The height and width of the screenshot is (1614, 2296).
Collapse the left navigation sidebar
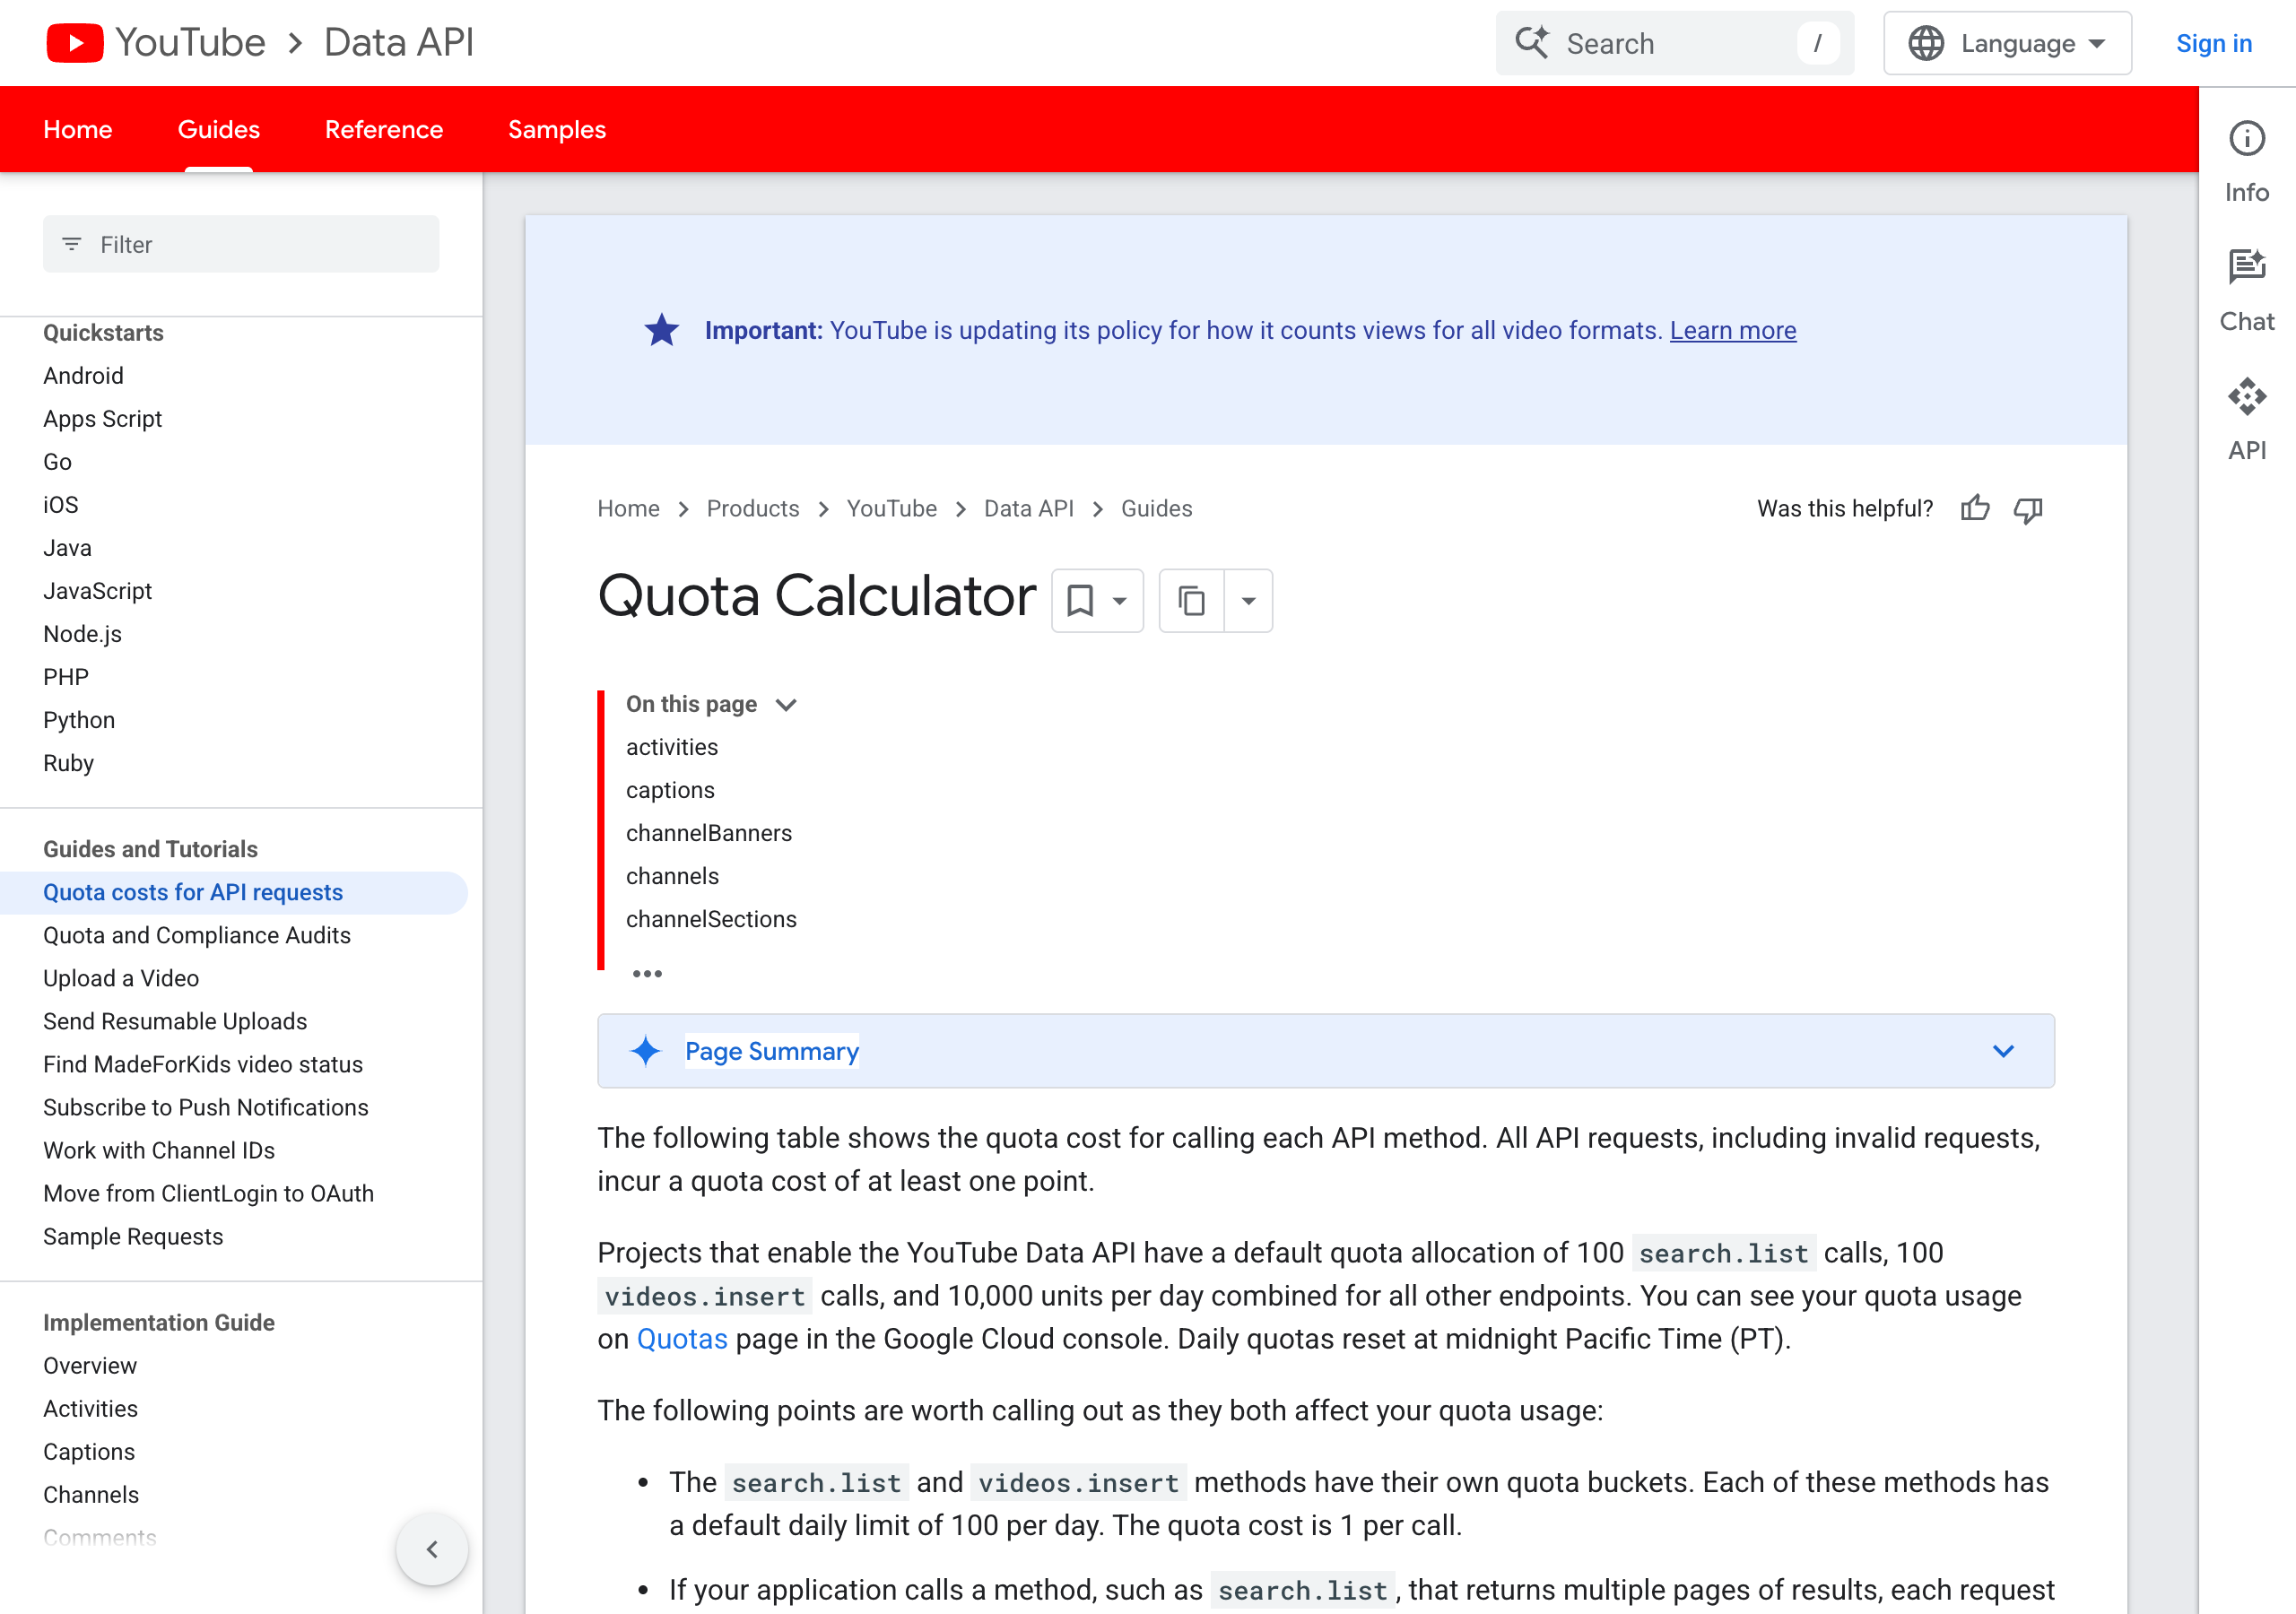tap(432, 1549)
